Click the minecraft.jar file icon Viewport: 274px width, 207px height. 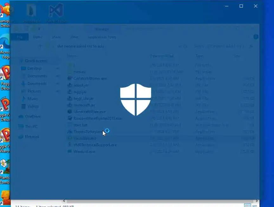(x=70, y=105)
